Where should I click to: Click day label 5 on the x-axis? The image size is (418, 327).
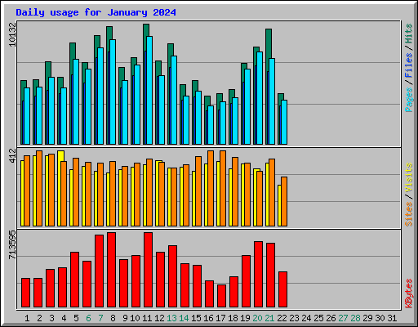(76, 318)
